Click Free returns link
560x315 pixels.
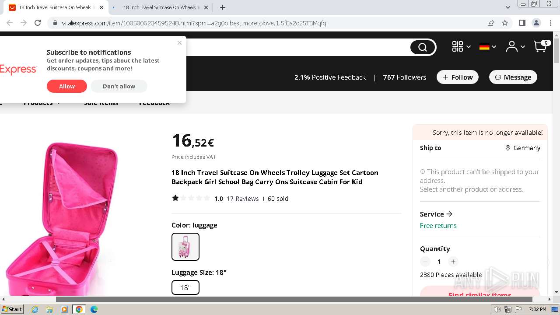click(x=438, y=226)
